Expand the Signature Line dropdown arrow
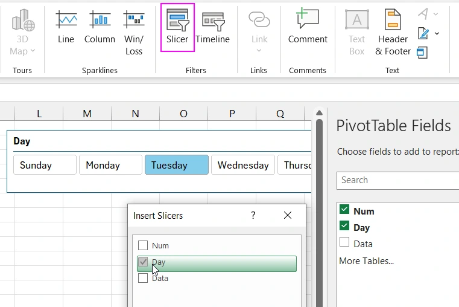The image size is (459, 307). click(x=437, y=33)
